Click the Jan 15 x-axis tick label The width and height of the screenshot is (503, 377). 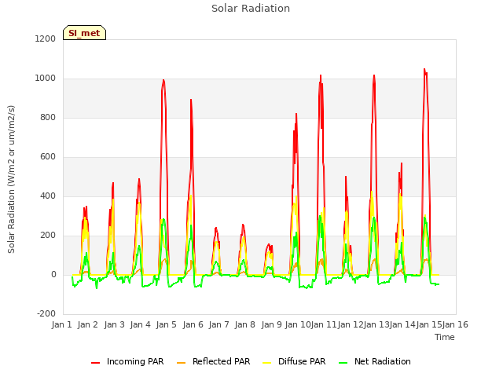tap(429, 324)
